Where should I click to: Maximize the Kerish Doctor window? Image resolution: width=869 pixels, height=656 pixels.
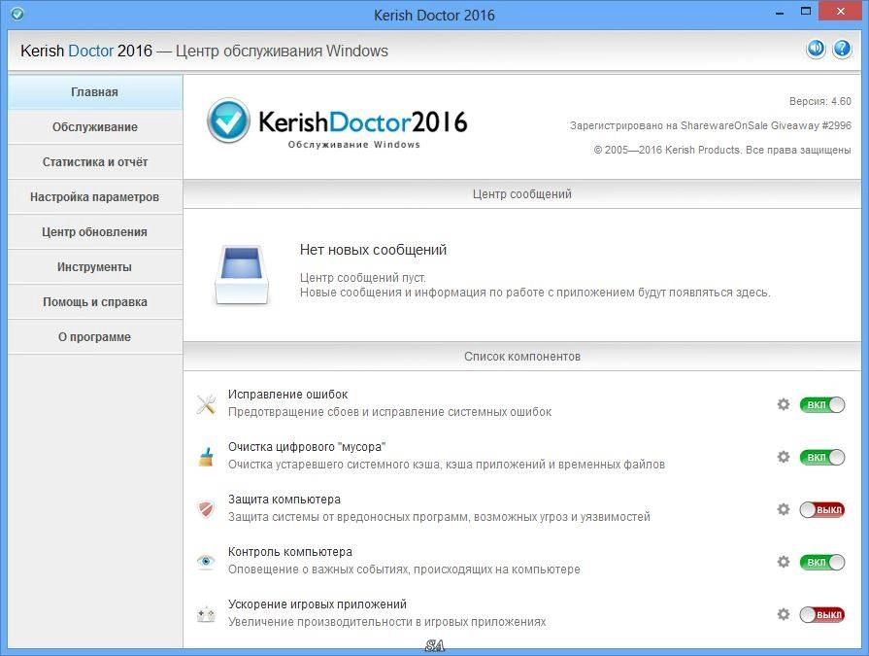[x=806, y=11]
